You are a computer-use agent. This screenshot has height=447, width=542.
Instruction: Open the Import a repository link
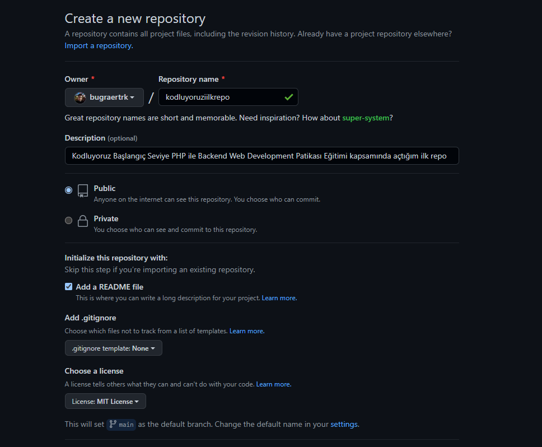[99, 45]
